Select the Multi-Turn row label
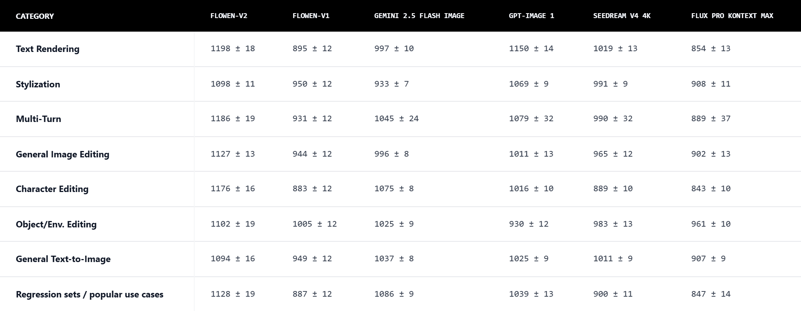The height and width of the screenshot is (311, 801). pos(38,119)
